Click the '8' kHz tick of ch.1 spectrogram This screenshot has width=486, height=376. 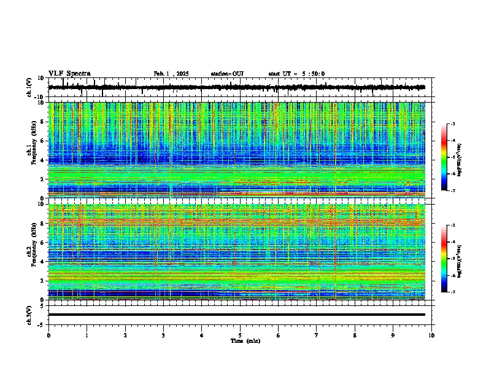pos(43,122)
